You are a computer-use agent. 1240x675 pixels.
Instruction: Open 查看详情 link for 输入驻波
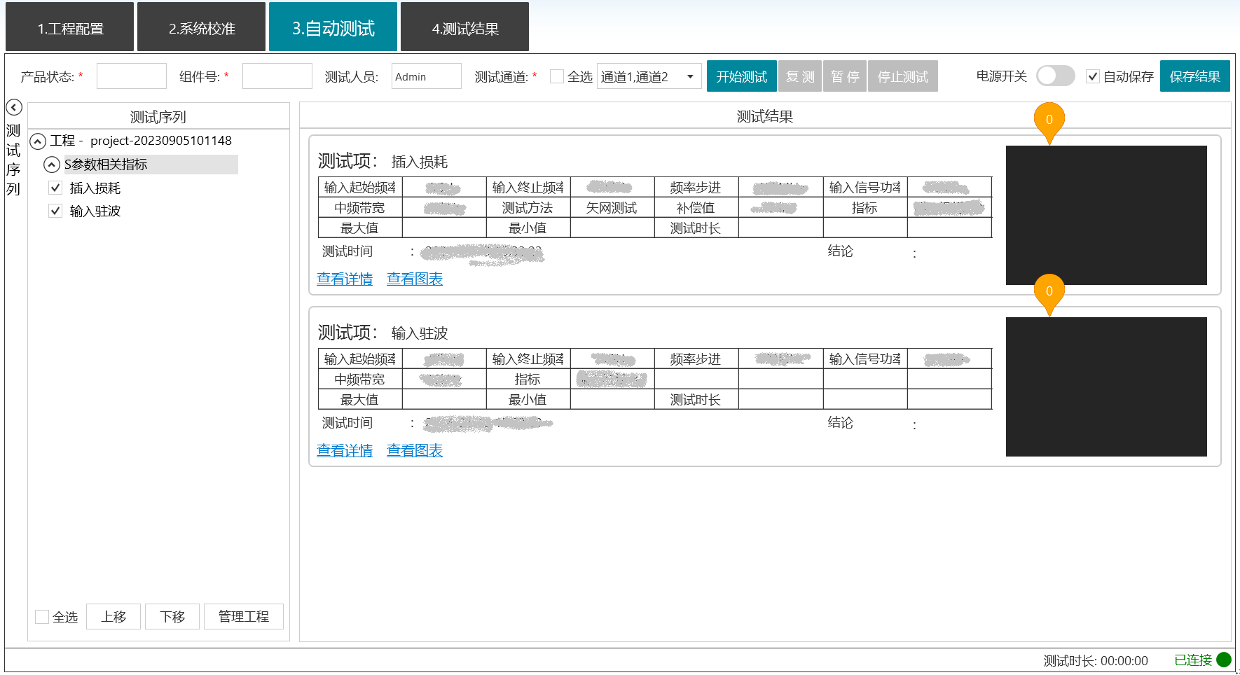pyautogui.click(x=345, y=450)
